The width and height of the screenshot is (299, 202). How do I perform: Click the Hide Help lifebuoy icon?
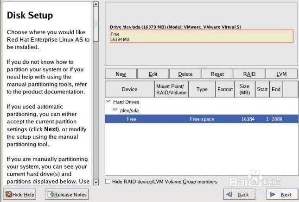[9, 195]
